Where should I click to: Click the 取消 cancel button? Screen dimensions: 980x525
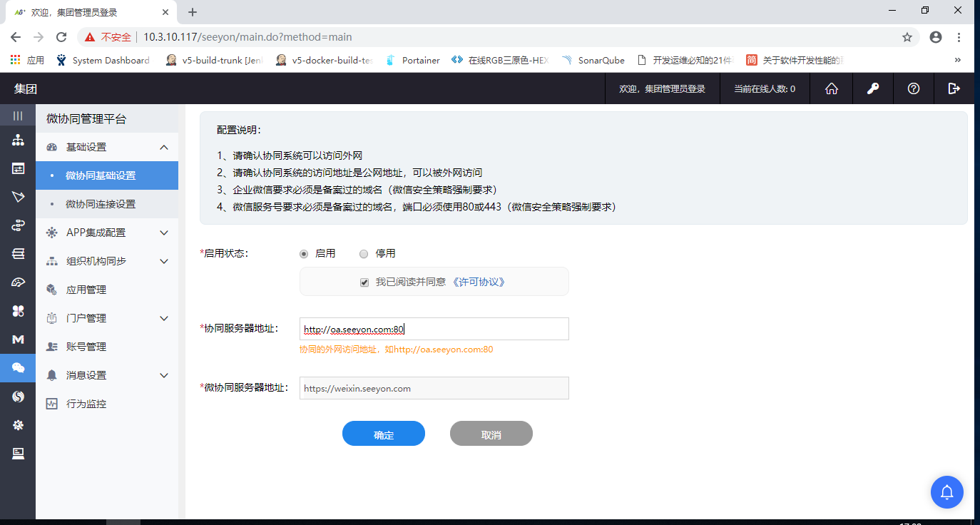[491, 434]
